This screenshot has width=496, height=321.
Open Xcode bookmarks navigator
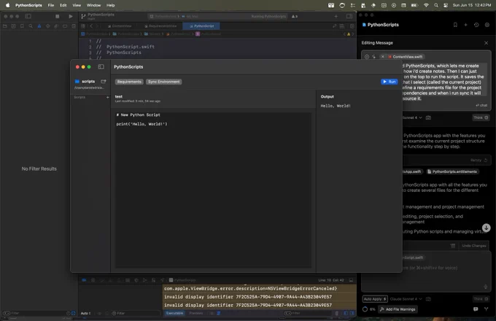click(x=22, y=26)
